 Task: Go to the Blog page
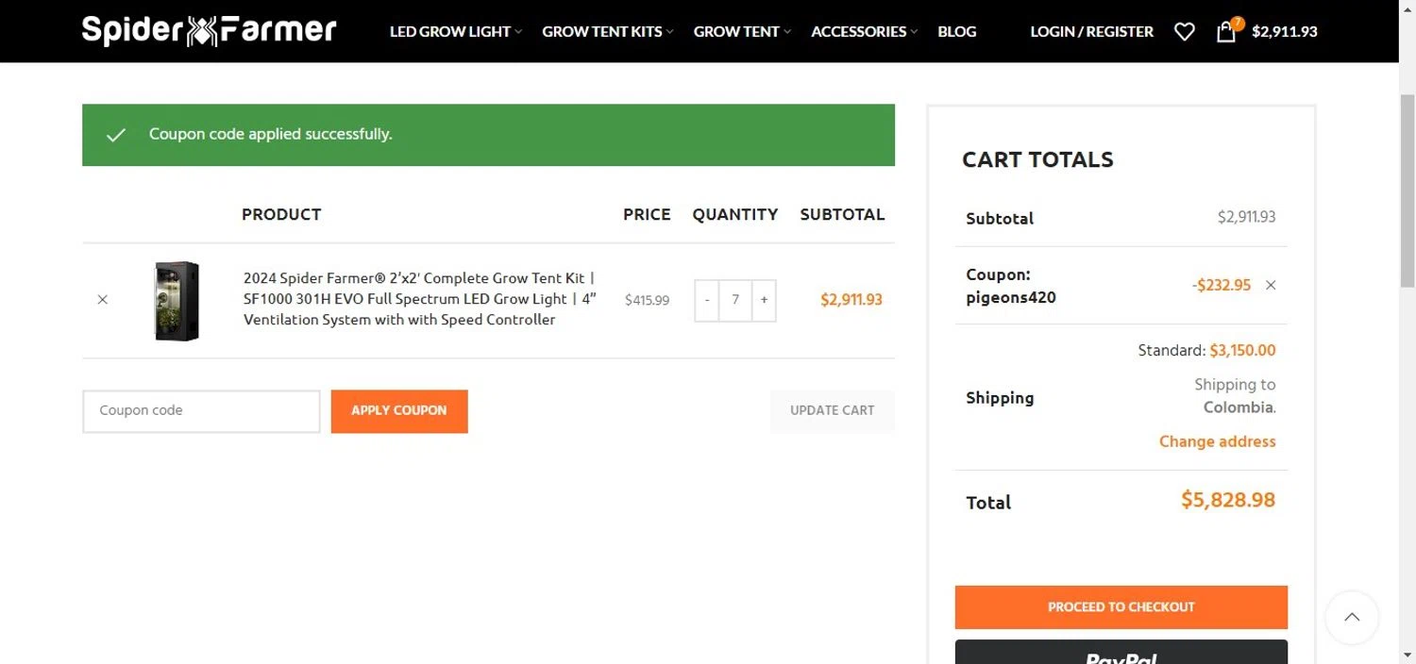[x=957, y=32]
